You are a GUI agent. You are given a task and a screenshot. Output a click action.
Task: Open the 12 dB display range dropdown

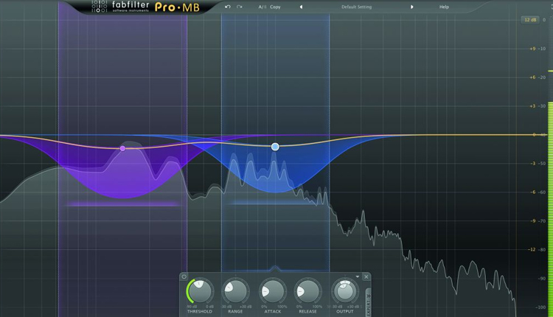[529, 20]
